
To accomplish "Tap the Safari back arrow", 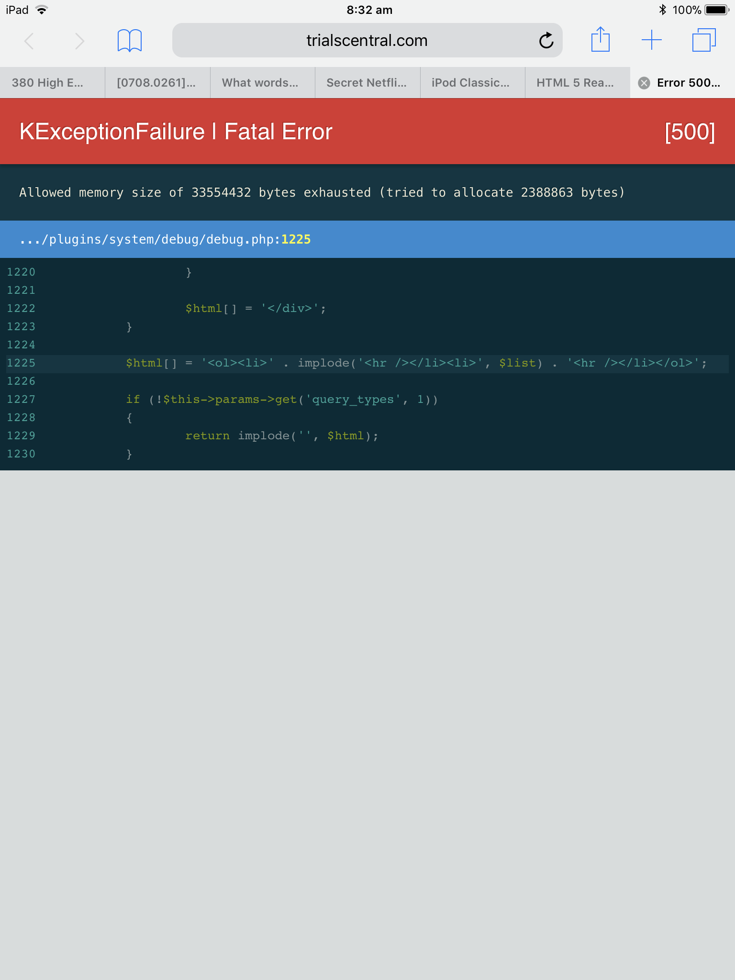I will coord(29,41).
